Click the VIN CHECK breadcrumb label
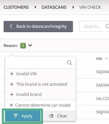 point(90,7)
